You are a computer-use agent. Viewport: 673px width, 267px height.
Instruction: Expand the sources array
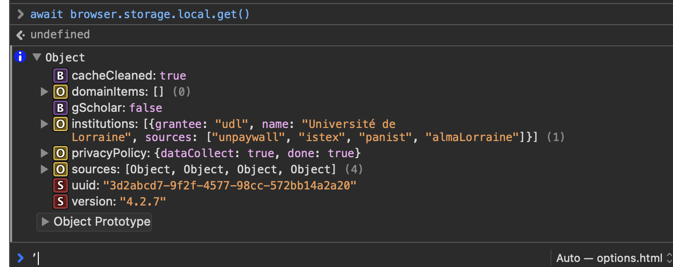tap(44, 169)
